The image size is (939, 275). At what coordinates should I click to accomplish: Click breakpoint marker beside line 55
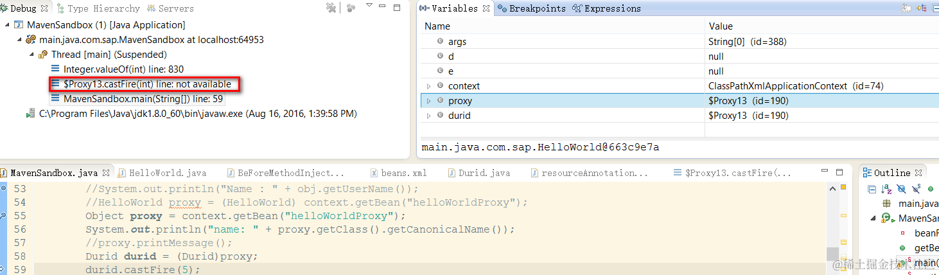(x=3, y=216)
